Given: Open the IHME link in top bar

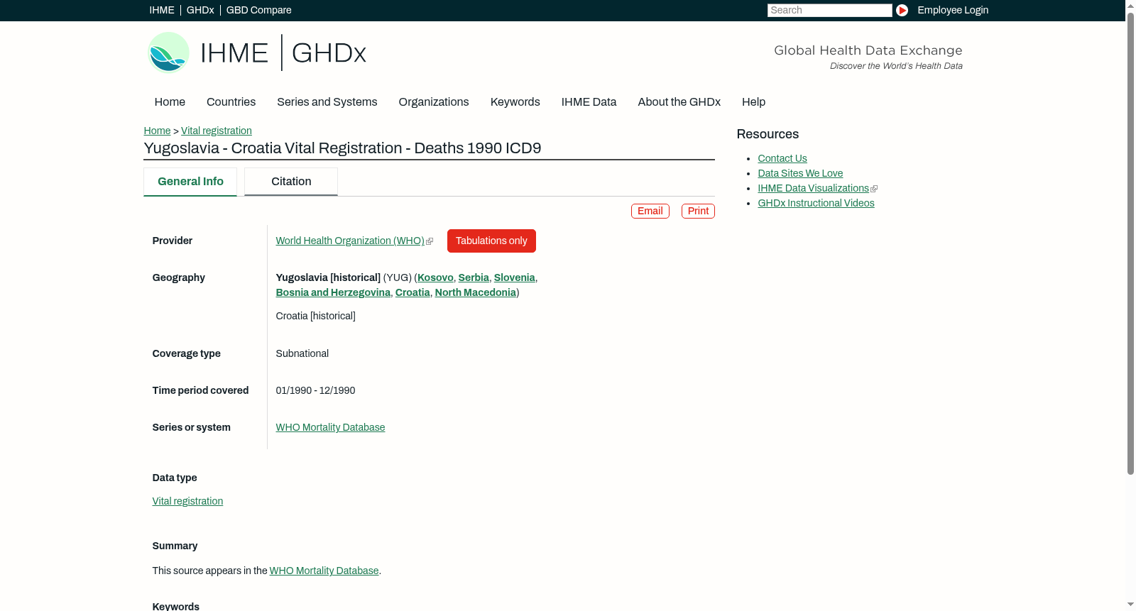Looking at the screenshot, I should tap(162, 10).
